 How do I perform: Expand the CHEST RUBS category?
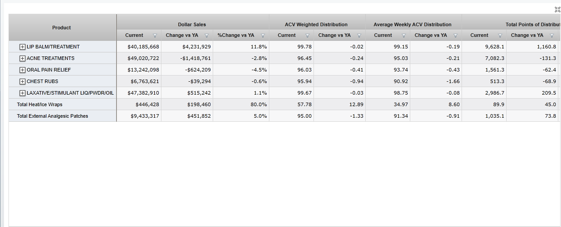pyautogui.click(x=22, y=81)
